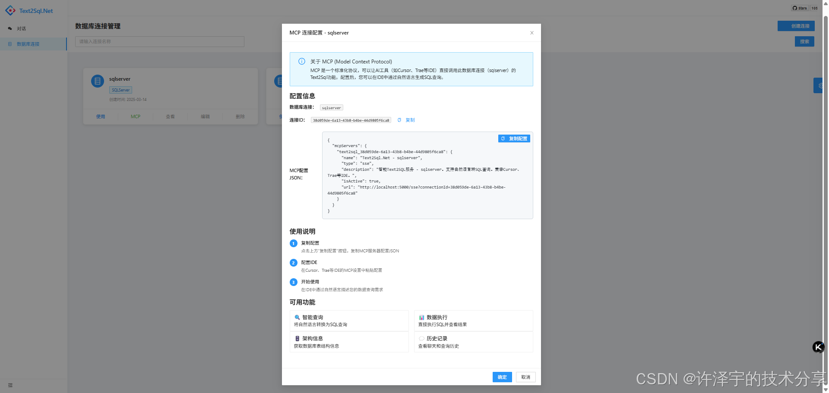Click the 搜索 button
Screen dimensions: 829x393
point(804,41)
